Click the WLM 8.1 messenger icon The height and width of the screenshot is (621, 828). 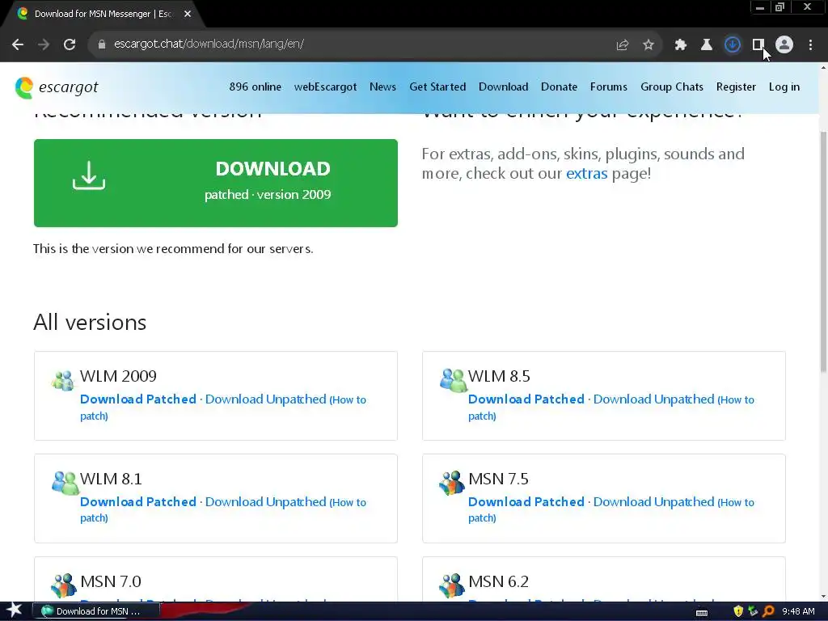click(65, 482)
